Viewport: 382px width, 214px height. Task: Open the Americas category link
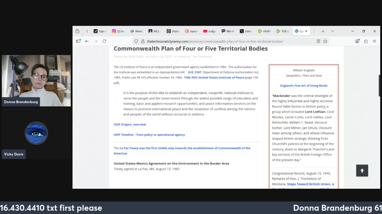coord(184,57)
